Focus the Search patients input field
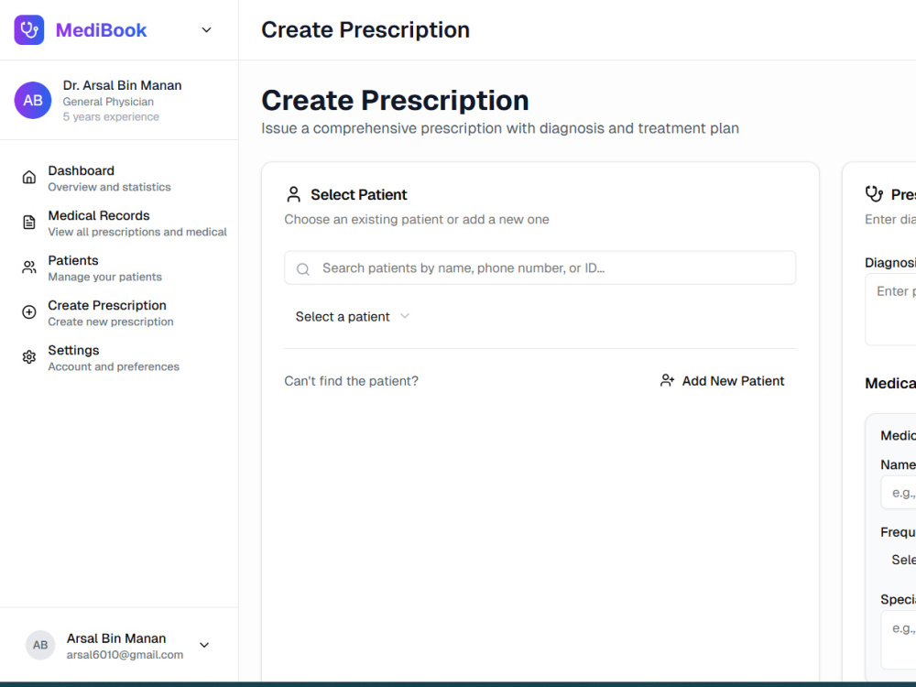Viewport: 916px width, 687px height. click(540, 268)
